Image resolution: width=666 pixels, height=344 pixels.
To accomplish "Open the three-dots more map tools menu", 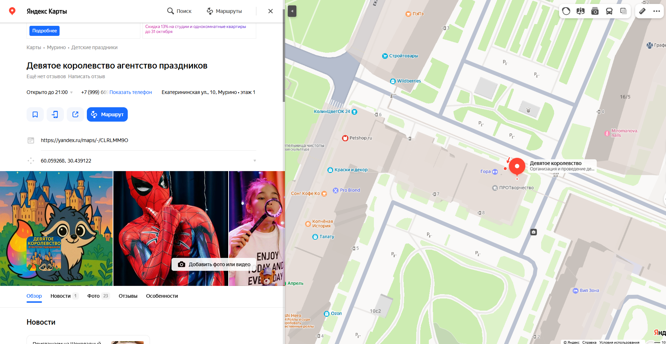I will (657, 11).
